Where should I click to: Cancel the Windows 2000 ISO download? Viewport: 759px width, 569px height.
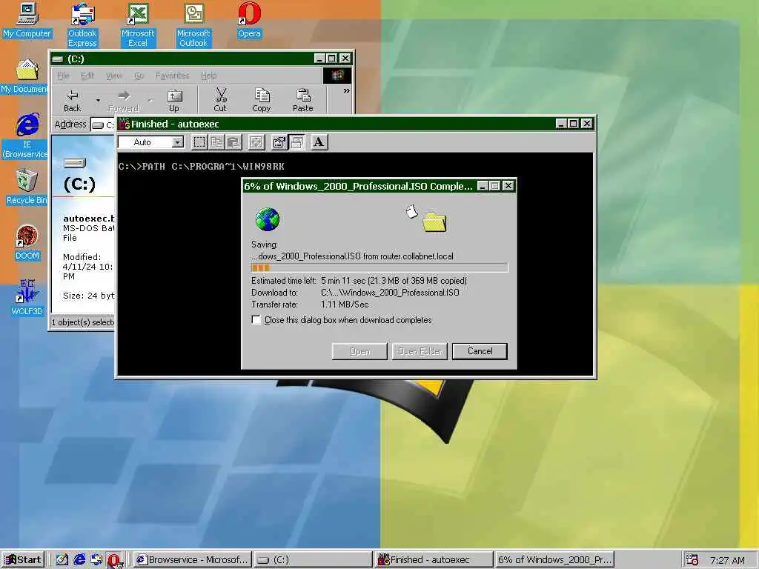coord(480,351)
